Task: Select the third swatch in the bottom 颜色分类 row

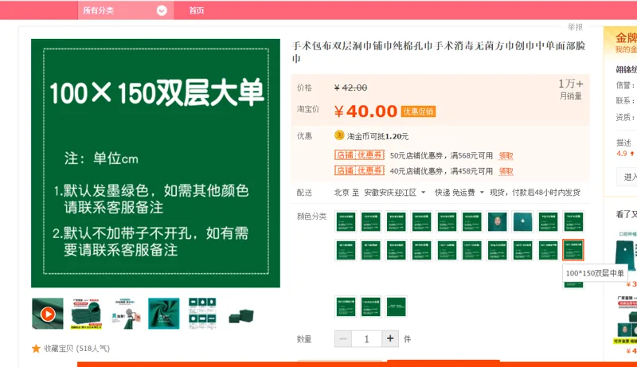Action: click(396, 306)
